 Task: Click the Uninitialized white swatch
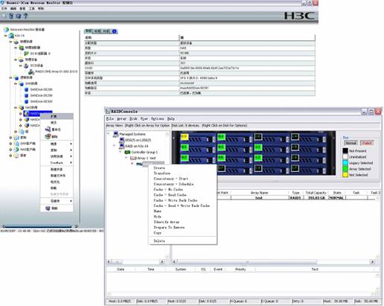[345, 157]
